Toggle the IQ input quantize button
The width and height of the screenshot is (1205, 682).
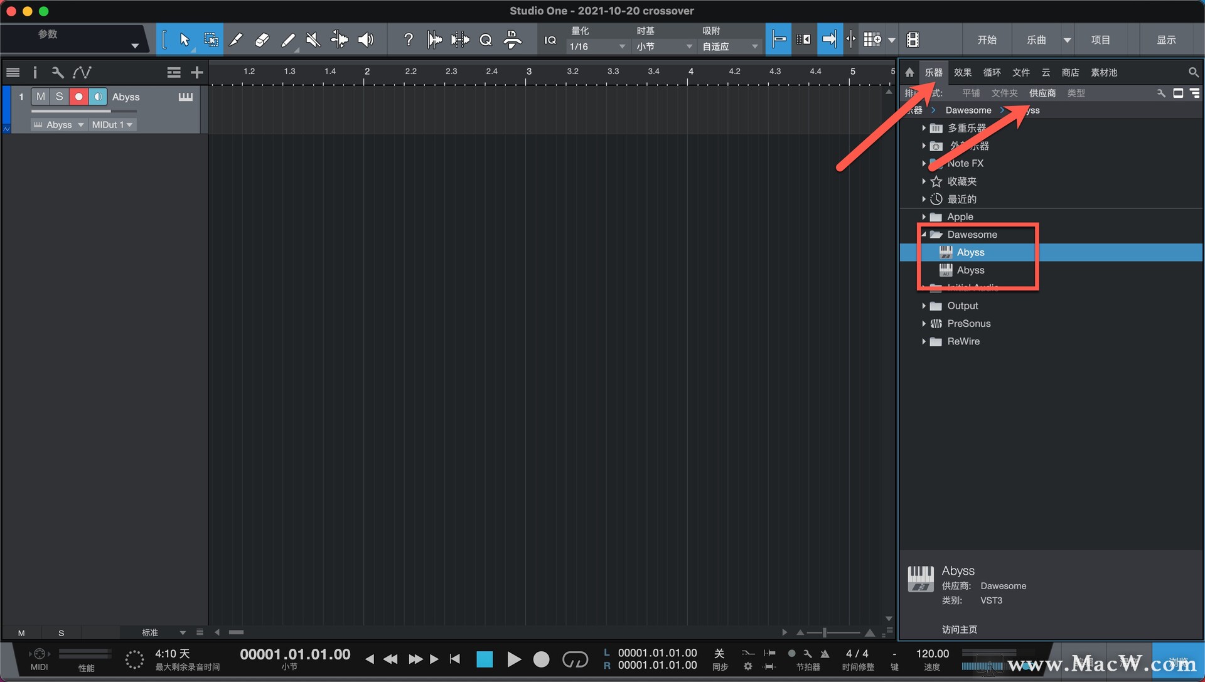550,40
